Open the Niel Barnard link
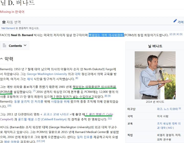 point(8,28)
